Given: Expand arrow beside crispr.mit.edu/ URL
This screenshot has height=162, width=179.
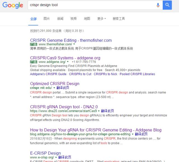Looking at the screenshot, I should 54,88.
